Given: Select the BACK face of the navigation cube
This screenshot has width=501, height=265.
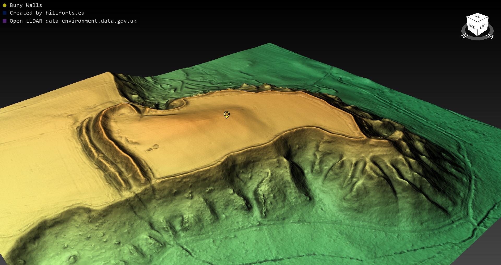Looking at the screenshot, I should 472,26.
